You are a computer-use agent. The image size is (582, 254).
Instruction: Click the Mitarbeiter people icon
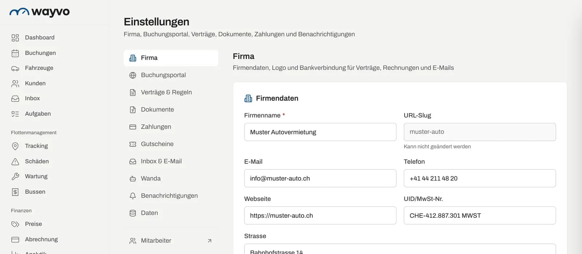coord(133,241)
